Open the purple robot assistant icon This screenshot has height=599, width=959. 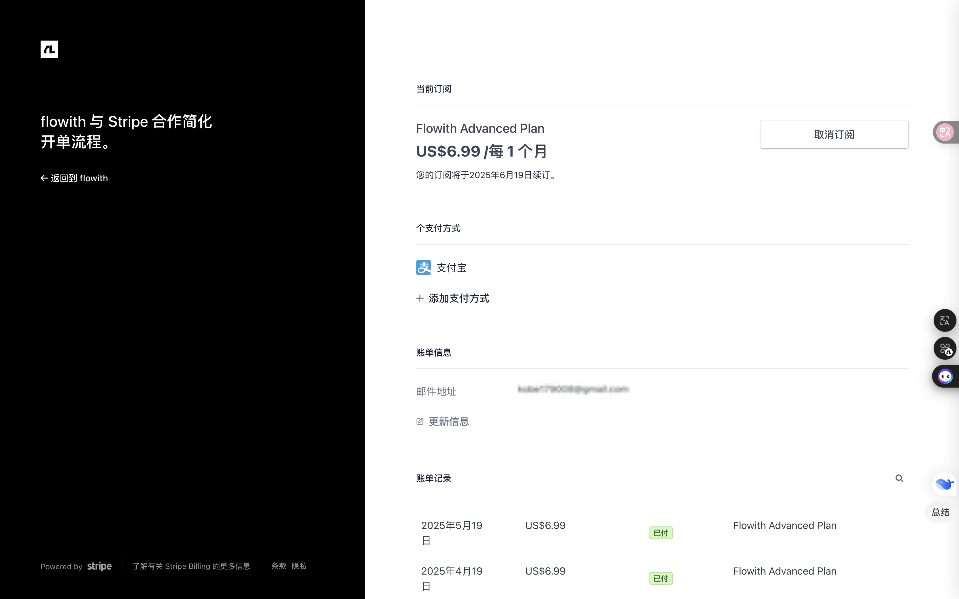point(945,377)
